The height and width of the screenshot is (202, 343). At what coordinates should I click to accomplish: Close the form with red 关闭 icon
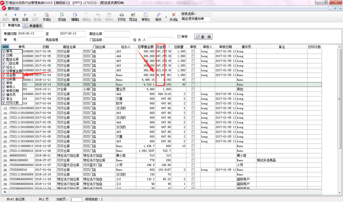coord(174,17)
